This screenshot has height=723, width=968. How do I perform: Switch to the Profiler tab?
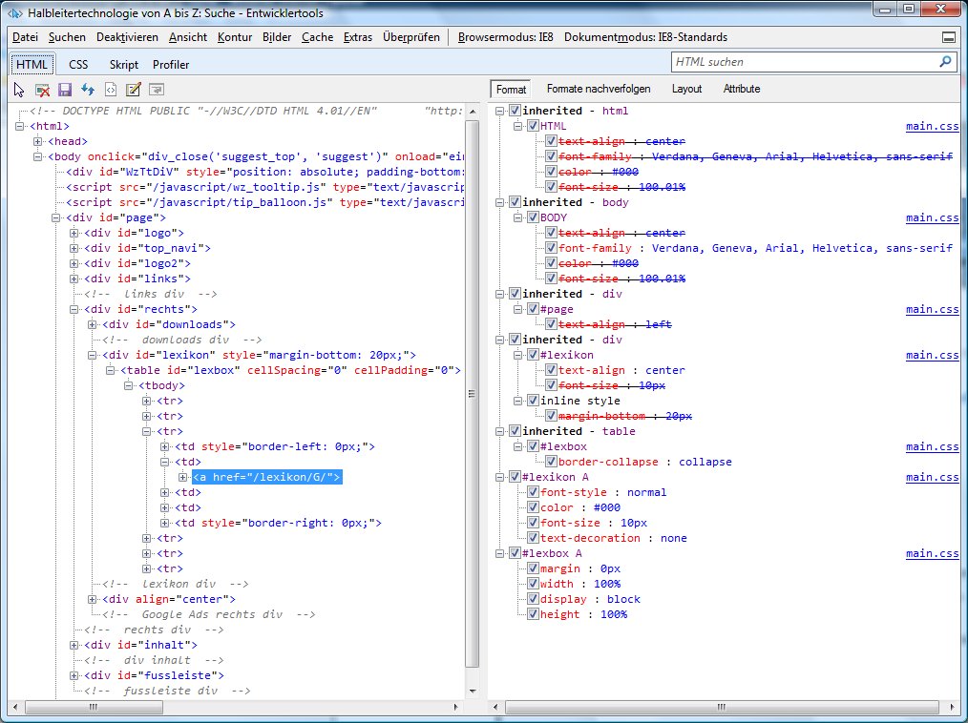(x=171, y=65)
